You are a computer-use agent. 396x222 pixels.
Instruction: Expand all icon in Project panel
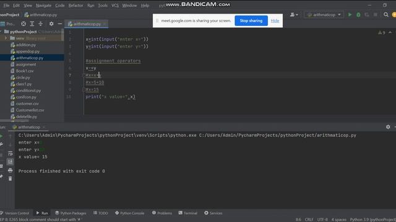click(x=32, y=24)
